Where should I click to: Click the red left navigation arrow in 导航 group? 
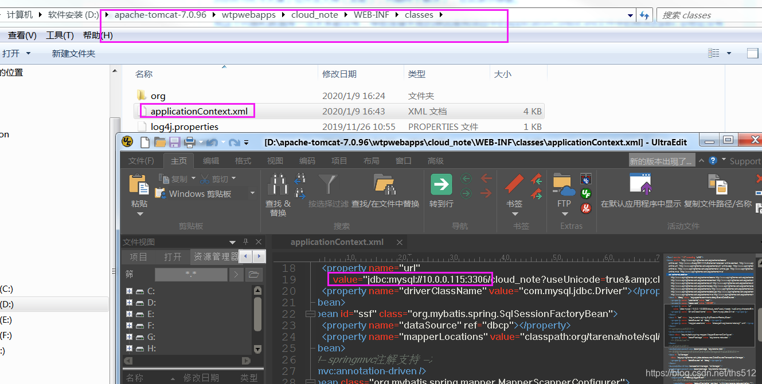(487, 179)
